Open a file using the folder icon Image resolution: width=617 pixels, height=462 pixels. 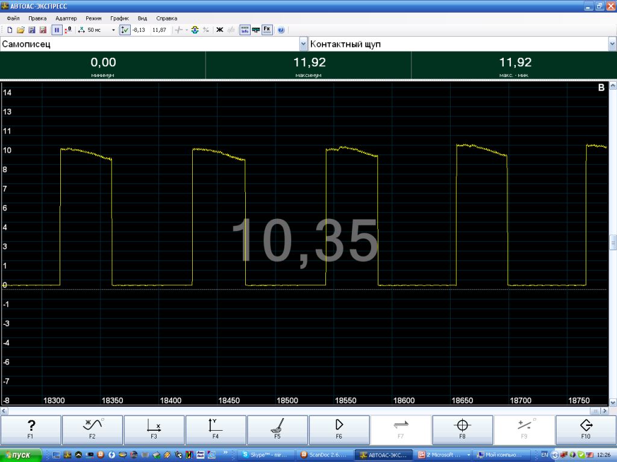coord(20,30)
